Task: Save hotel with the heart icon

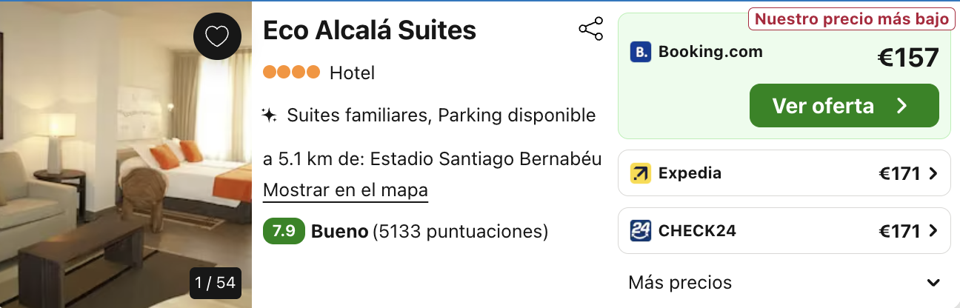Action: 217,36
